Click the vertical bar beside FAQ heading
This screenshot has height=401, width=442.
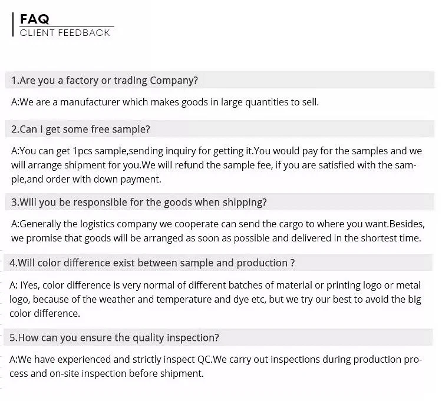tap(12, 25)
